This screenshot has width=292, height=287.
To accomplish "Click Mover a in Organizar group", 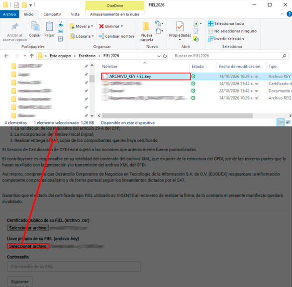I will (x=82, y=26).
